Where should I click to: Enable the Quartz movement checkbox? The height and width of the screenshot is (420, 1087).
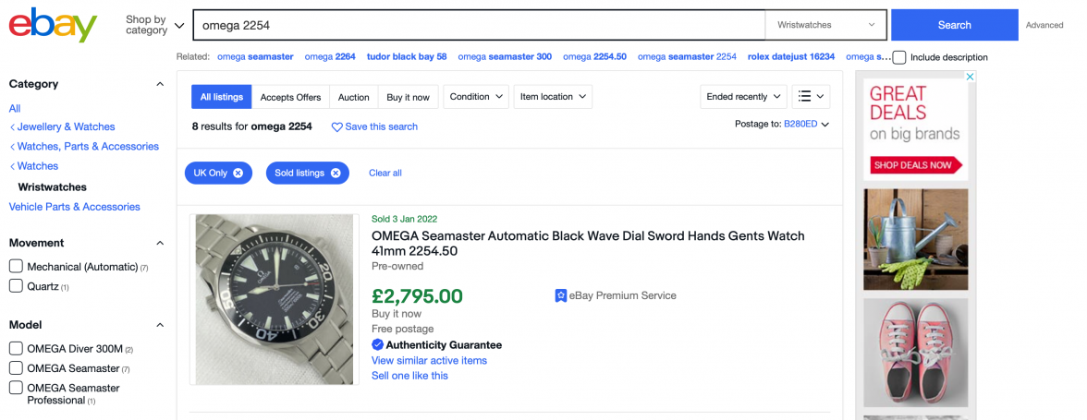tap(16, 286)
